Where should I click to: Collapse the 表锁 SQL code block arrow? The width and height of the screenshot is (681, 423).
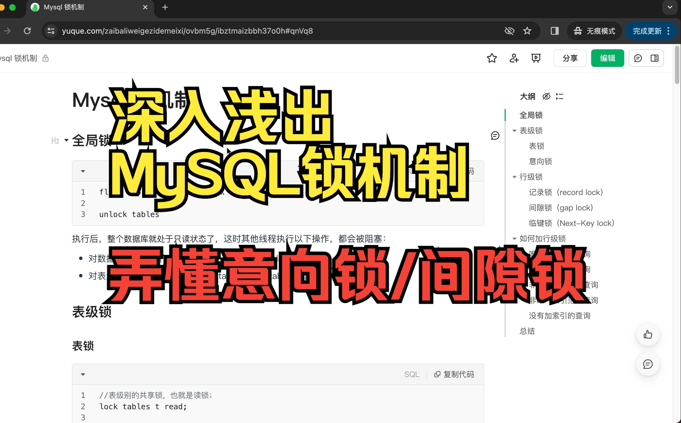click(83, 374)
